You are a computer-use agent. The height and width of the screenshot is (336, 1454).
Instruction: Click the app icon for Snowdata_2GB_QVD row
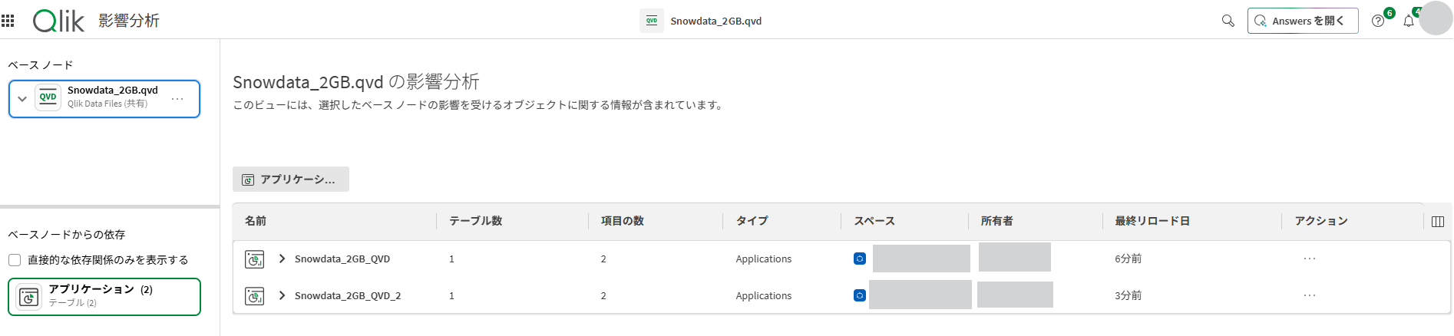coord(255,259)
